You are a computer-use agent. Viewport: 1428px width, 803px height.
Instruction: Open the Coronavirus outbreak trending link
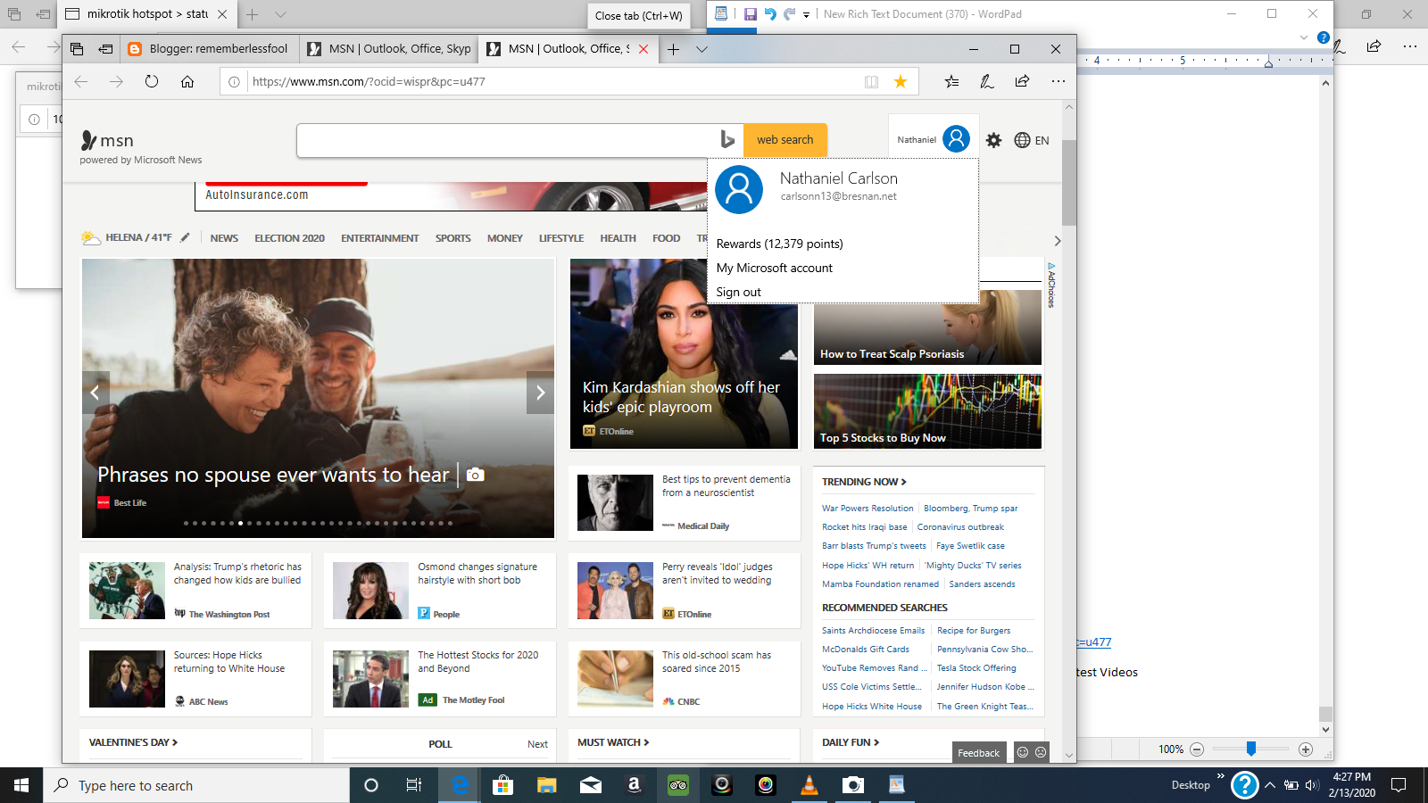(960, 527)
